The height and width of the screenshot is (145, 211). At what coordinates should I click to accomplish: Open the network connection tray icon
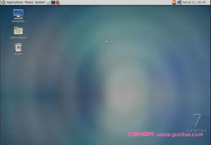[179, 2]
